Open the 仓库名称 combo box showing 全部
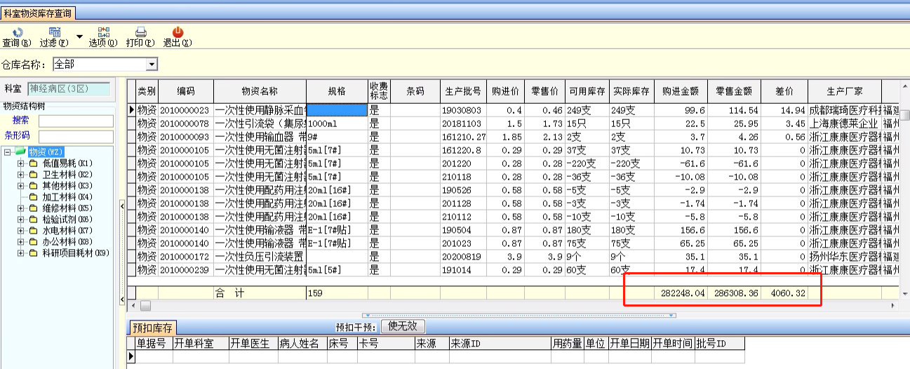910x369 pixels. point(105,65)
